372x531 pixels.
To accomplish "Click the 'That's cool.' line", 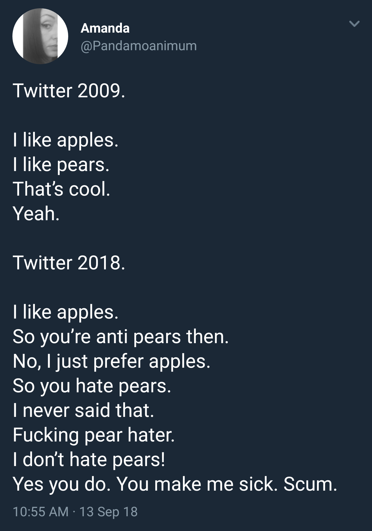I will pos(61,189).
